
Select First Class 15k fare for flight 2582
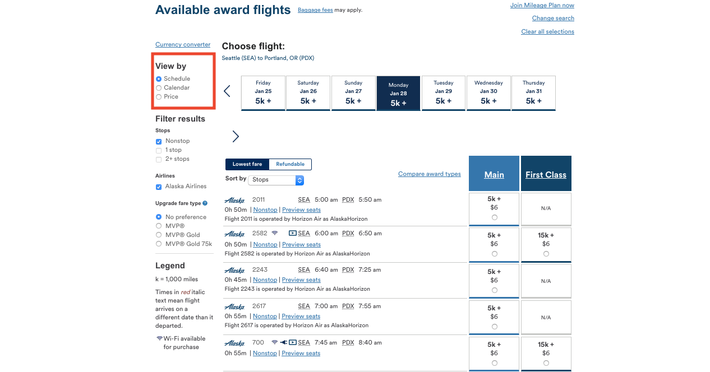[x=546, y=254]
